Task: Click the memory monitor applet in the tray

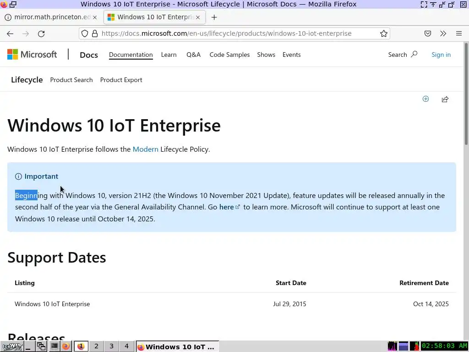Action: pos(403,346)
